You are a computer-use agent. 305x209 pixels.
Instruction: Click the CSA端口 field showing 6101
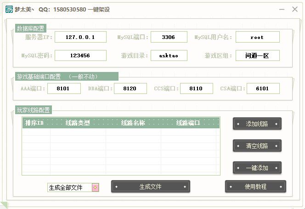click(x=263, y=88)
